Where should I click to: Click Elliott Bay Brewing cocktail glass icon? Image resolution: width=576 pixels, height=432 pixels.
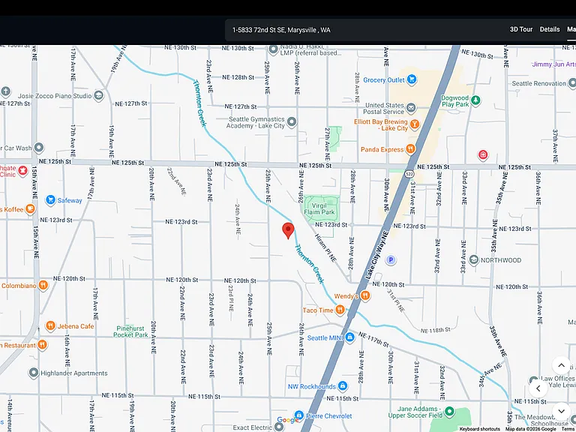pos(414,124)
